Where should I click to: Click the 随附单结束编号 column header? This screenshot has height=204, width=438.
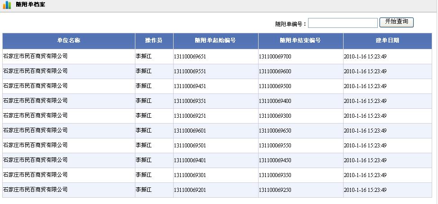(300, 40)
